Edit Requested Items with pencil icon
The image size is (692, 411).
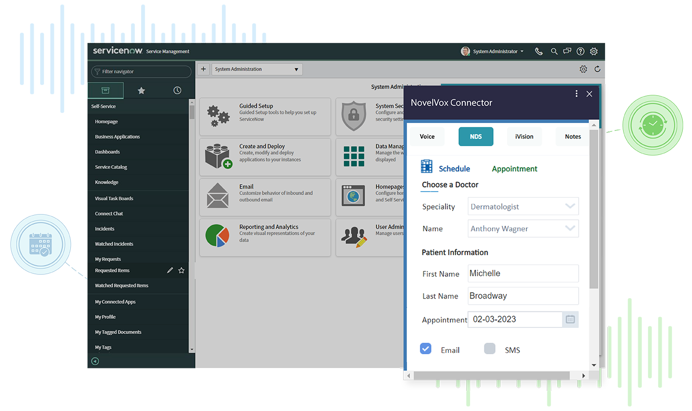coord(170,270)
